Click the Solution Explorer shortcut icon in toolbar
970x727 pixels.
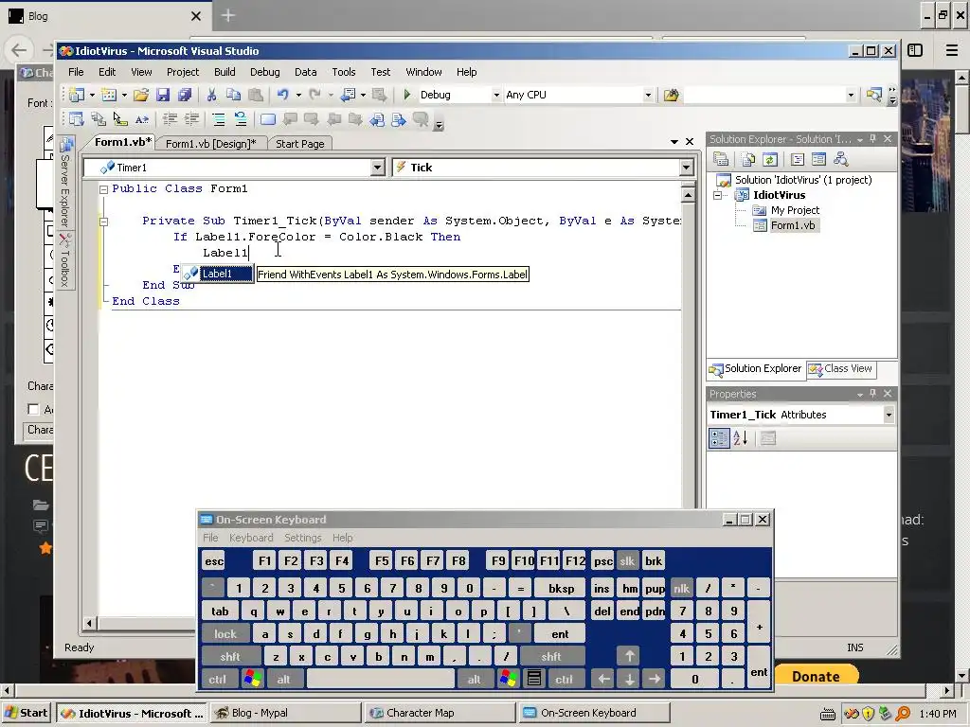coord(873,95)
